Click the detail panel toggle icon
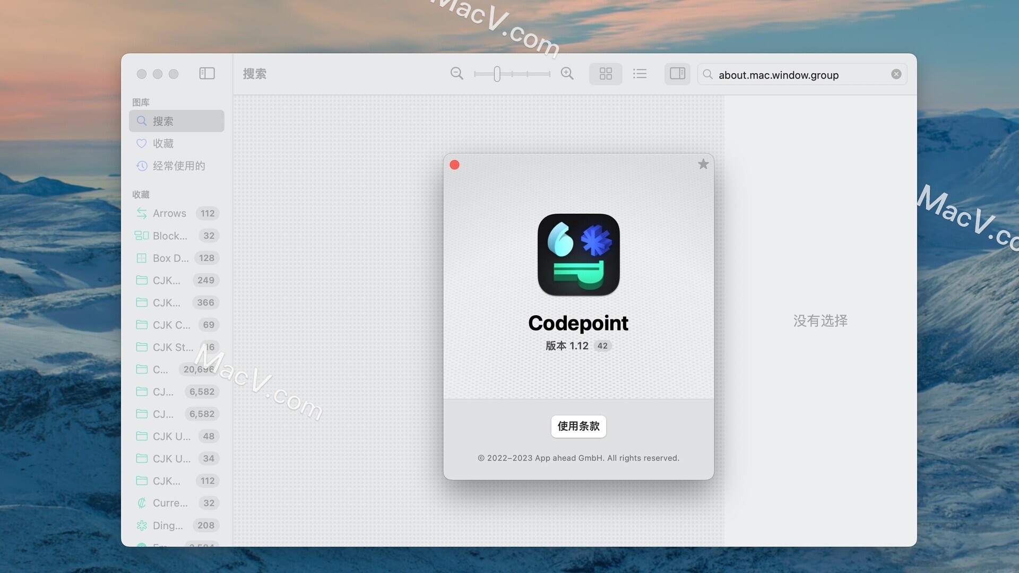Image resolution: width=1019 pixels, height=573 pixels. [x=677, y=73]
